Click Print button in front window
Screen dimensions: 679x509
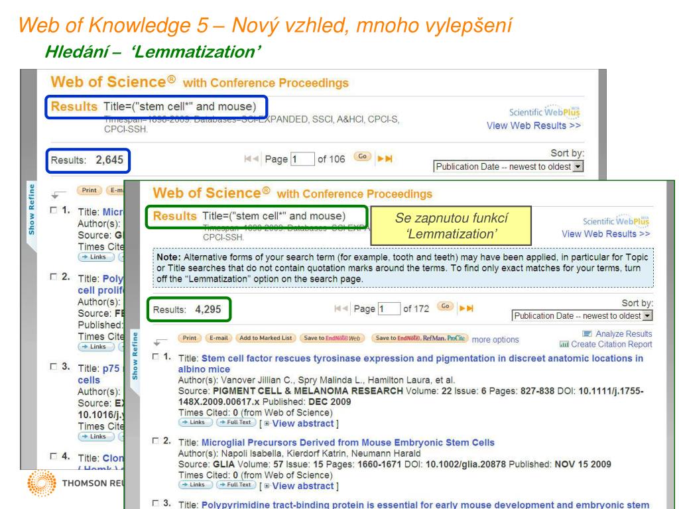(189, 338)
